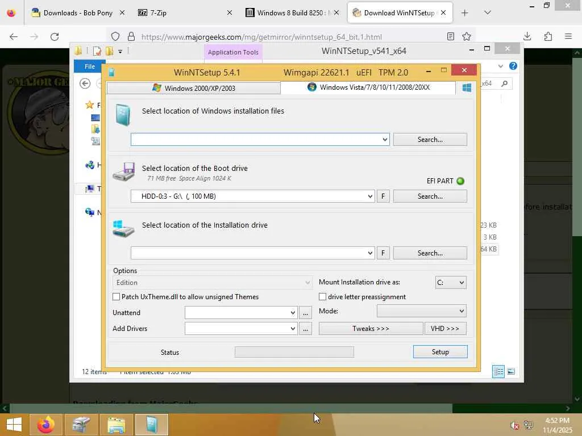582x436 pixels.
Task: Click the shield tracking protection icon
Action: (115, 37)
